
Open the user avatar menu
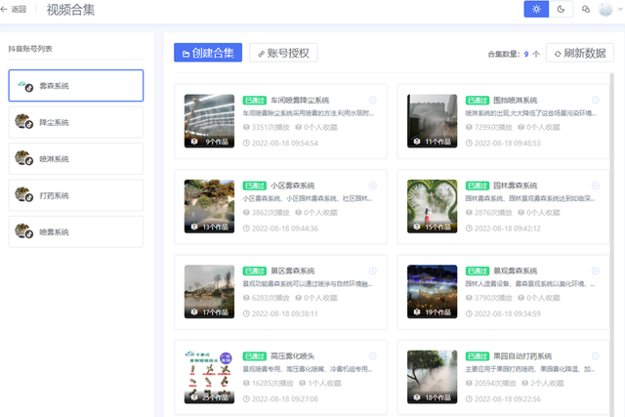(x=605, y=9)
